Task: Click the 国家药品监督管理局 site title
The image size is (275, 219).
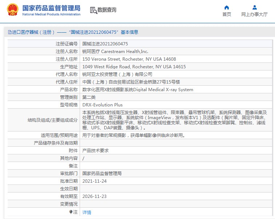Action: pyautogui.click(x=51, y=8)
